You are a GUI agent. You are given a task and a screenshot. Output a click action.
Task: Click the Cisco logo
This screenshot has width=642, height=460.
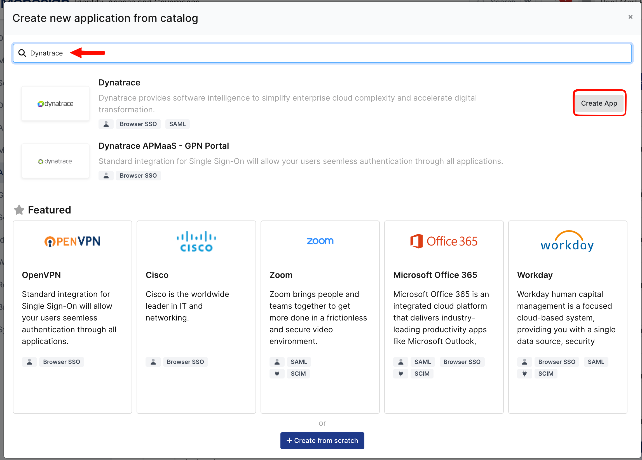[x=196, y=241]
